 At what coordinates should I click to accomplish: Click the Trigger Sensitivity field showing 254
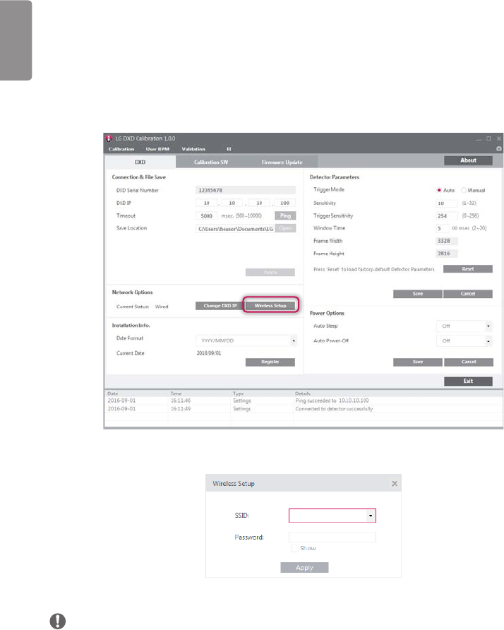447,216
